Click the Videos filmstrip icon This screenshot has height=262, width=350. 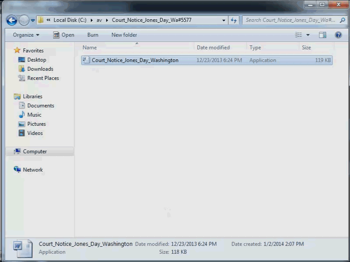[21, 133]
